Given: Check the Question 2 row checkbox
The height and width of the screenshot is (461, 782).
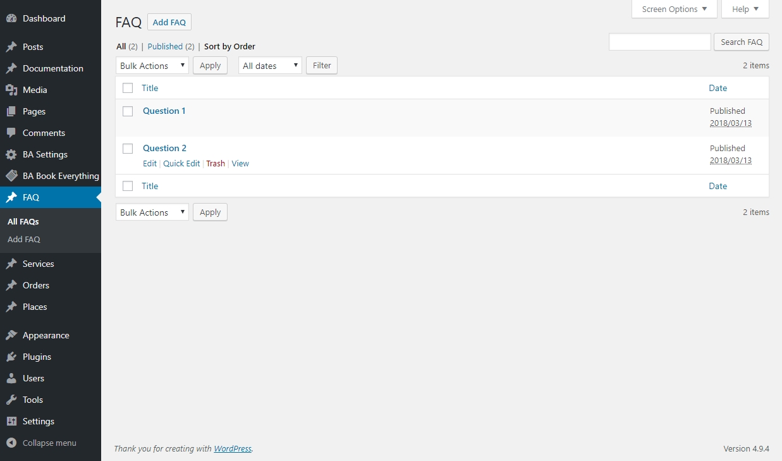Looking at the screenshot, I should [x=128, y=149].
